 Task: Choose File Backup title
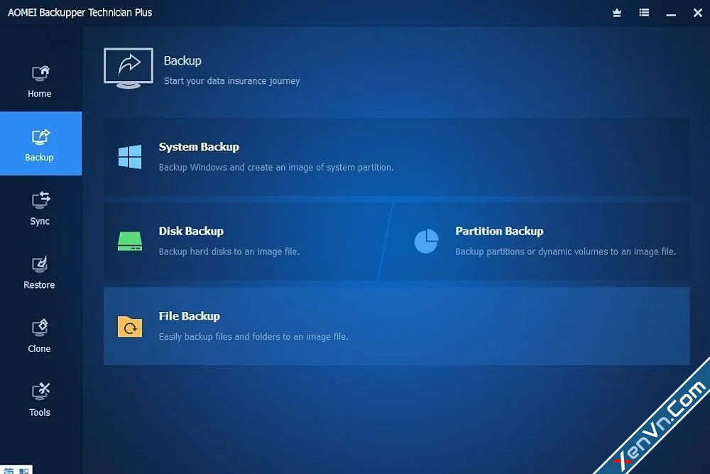point(190,316)
